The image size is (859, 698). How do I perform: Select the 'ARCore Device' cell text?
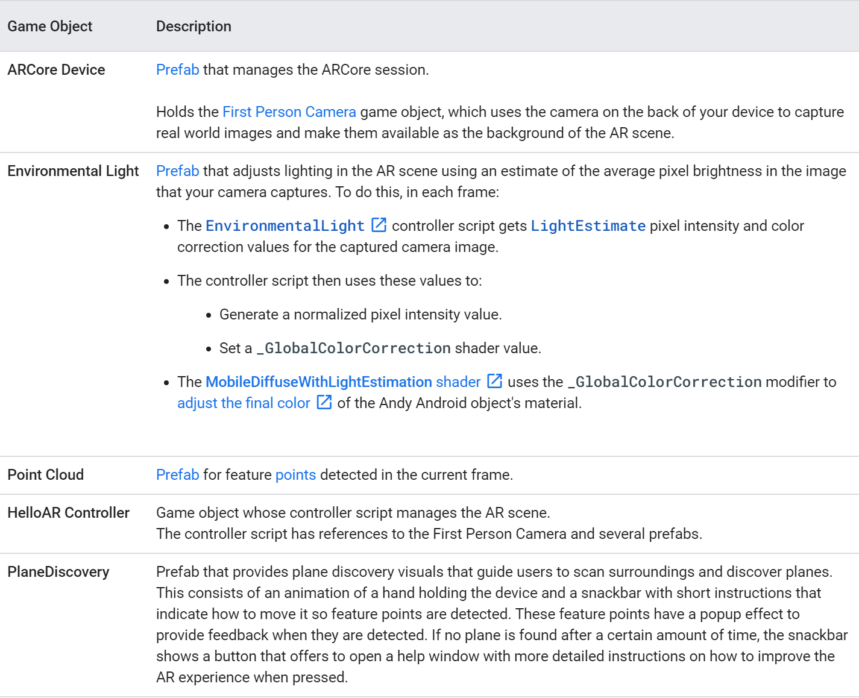click(56, 70)
